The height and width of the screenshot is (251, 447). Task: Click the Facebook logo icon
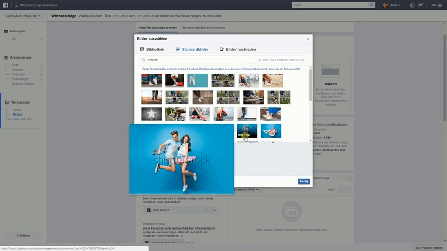5,5
